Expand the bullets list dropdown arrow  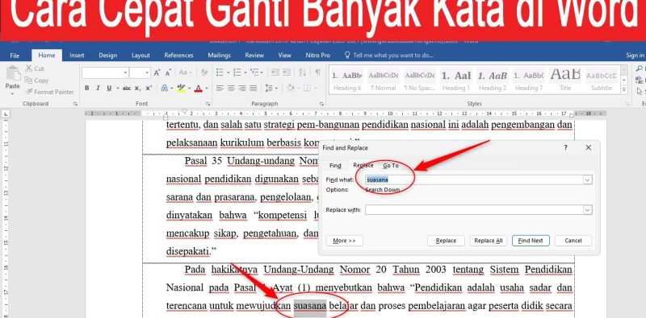click(229, 72)
